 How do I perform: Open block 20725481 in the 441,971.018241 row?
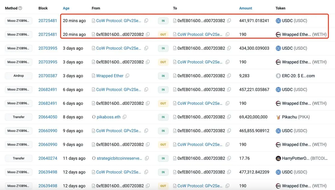(48, 21)
